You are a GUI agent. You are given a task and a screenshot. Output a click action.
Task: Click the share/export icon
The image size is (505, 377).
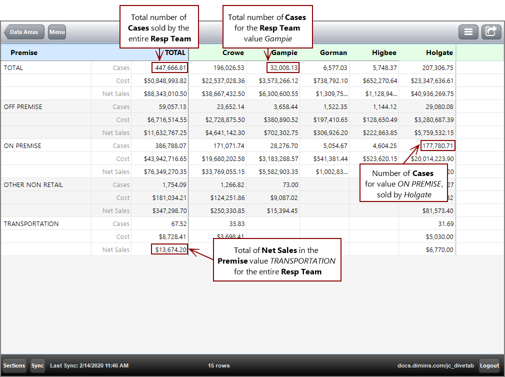tap(491, 31)
